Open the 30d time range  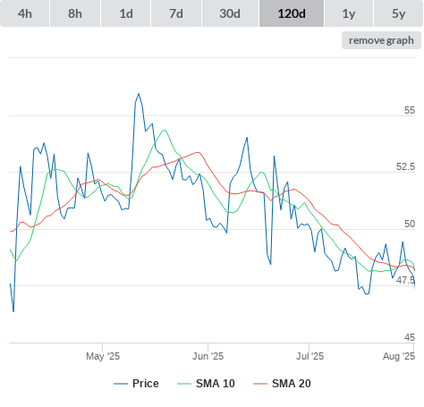click(x=230, y=13)
